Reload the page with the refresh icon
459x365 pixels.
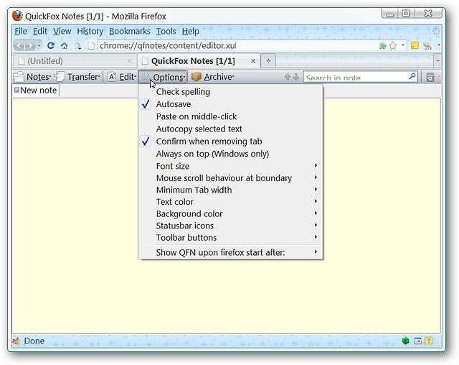(51, 45)
